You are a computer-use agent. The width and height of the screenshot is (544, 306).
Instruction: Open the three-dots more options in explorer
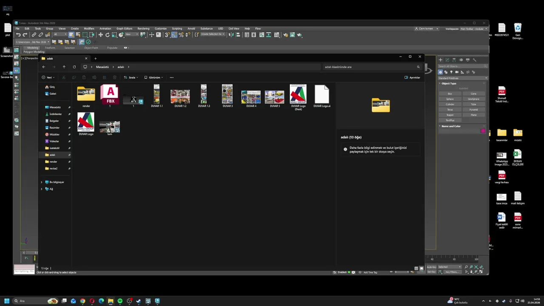(x=172, y=77)
